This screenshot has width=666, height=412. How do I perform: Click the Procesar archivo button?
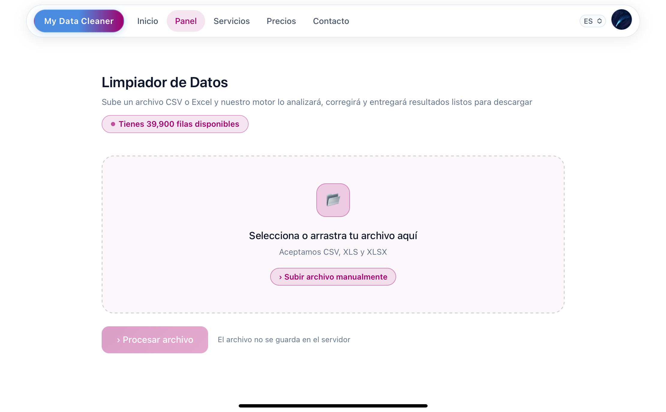click(155, 340)
